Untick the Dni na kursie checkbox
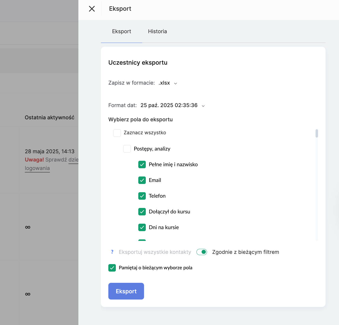Viewport: 339px width, 325px height. (142, 227)
